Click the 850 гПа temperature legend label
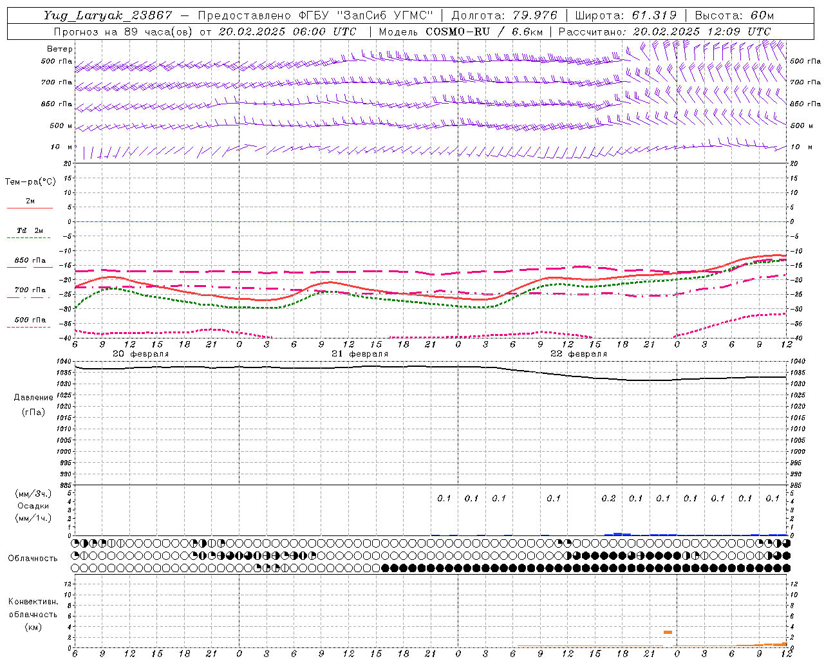Image resolution: width=824 pixels, height=659 pixels. 30,261
